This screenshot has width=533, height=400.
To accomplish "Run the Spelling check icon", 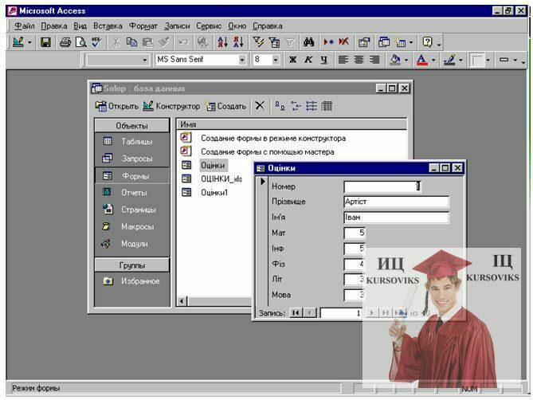I will coord(96,42).
